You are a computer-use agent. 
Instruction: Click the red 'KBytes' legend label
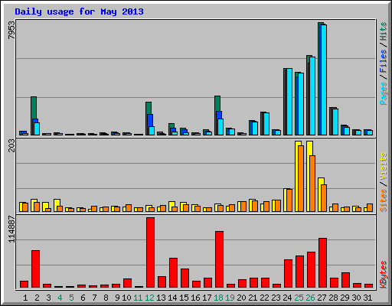coord(383,275)
